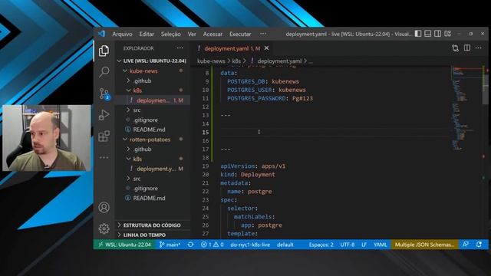Viewport: 491px width, 276px height.
Task: Click k8s in editor breadcrumb
Action: point(236,61)
